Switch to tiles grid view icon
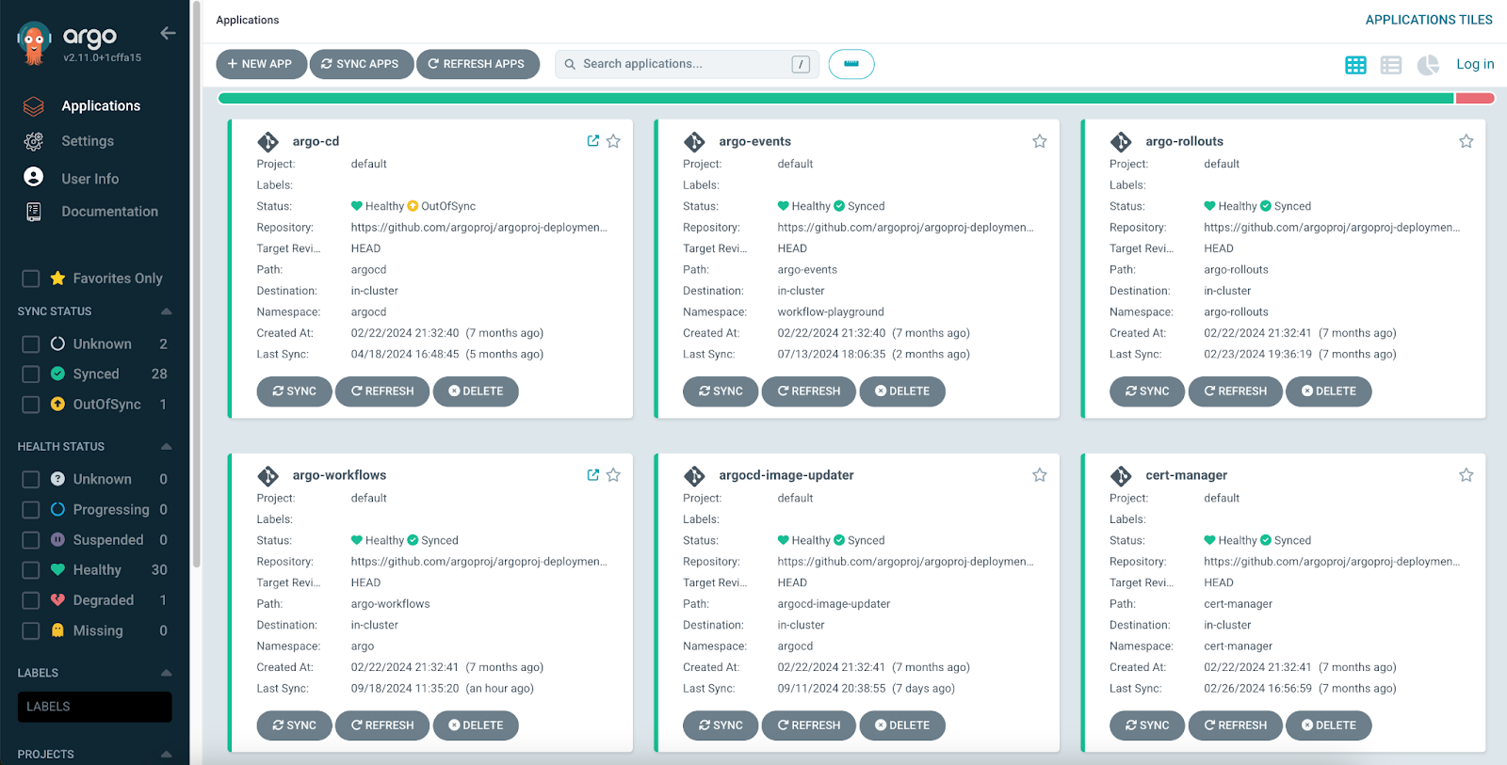Viewport: 1507px width, 765px height. [x=1355, y=65]
